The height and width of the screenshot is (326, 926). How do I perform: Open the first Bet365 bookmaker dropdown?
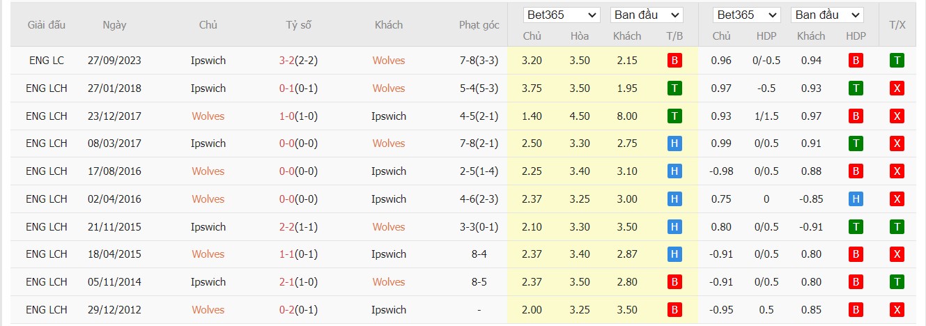tap(562, 15)
